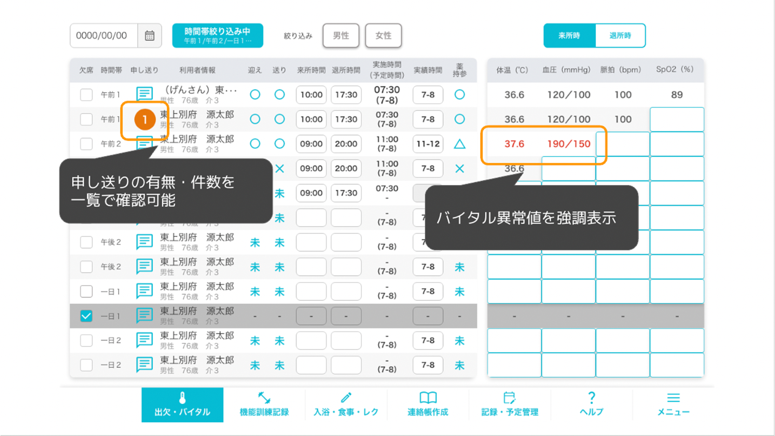This screenshot has width=775, height=436.
Task: Filter by 女性 button
Action: coord(383,36)
